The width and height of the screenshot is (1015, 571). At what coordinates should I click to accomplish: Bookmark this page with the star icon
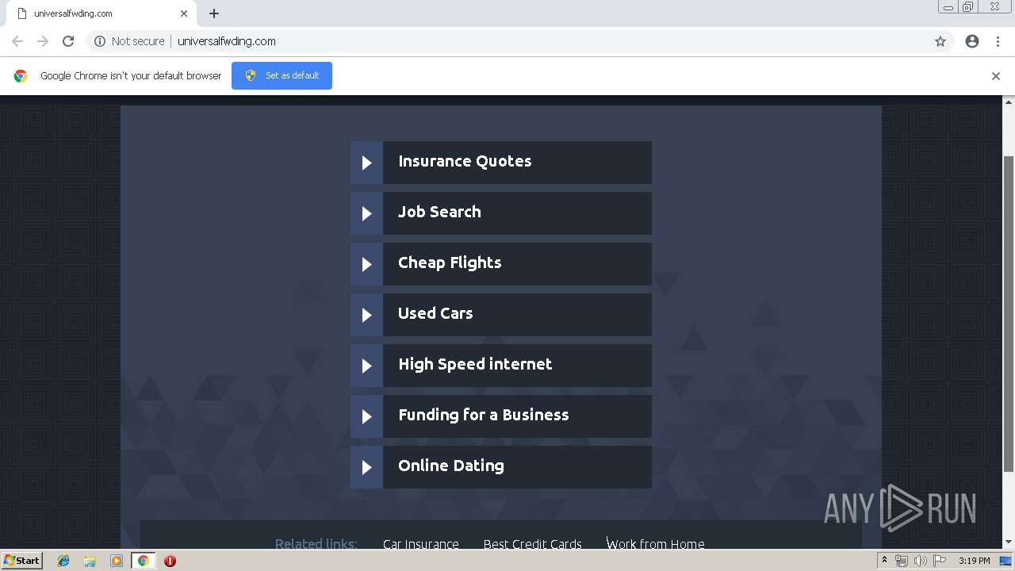(x=940, y=41)
